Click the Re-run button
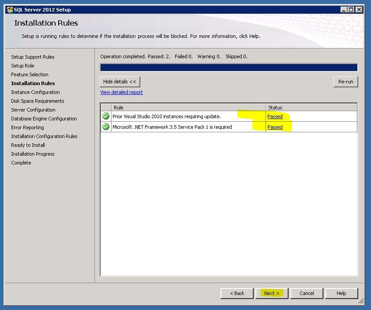This screenshot has width=371, height=310. coord(345,82)
